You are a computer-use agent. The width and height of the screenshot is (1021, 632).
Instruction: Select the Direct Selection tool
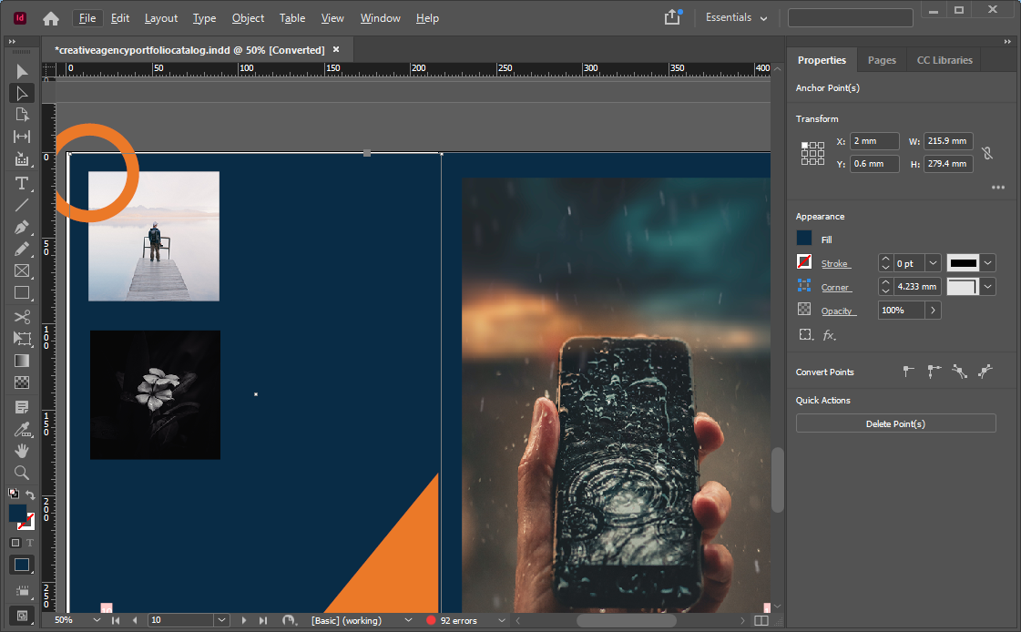click(x=22, y=93)
